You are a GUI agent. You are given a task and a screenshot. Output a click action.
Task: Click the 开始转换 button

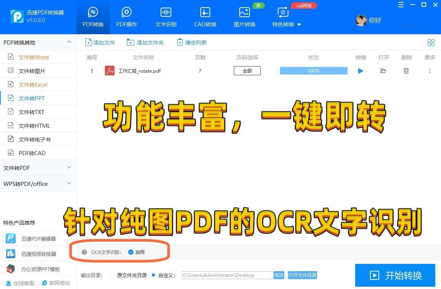click(395, 275)
